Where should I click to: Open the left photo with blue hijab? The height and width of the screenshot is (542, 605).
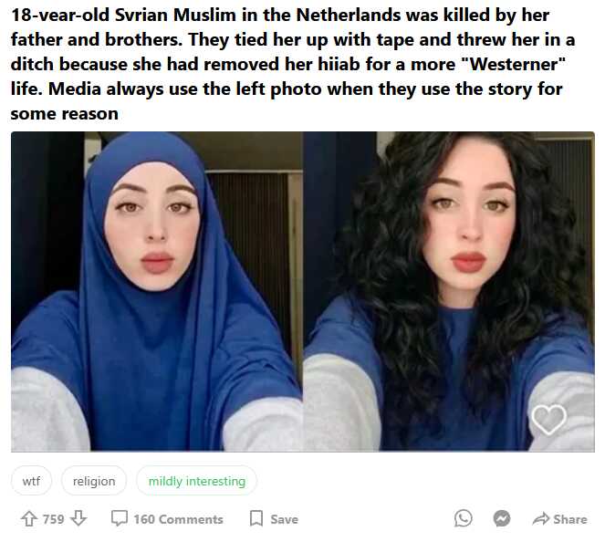tap(157, 292)
